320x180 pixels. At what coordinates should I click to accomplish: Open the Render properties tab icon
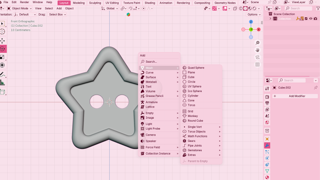(267, 97)
